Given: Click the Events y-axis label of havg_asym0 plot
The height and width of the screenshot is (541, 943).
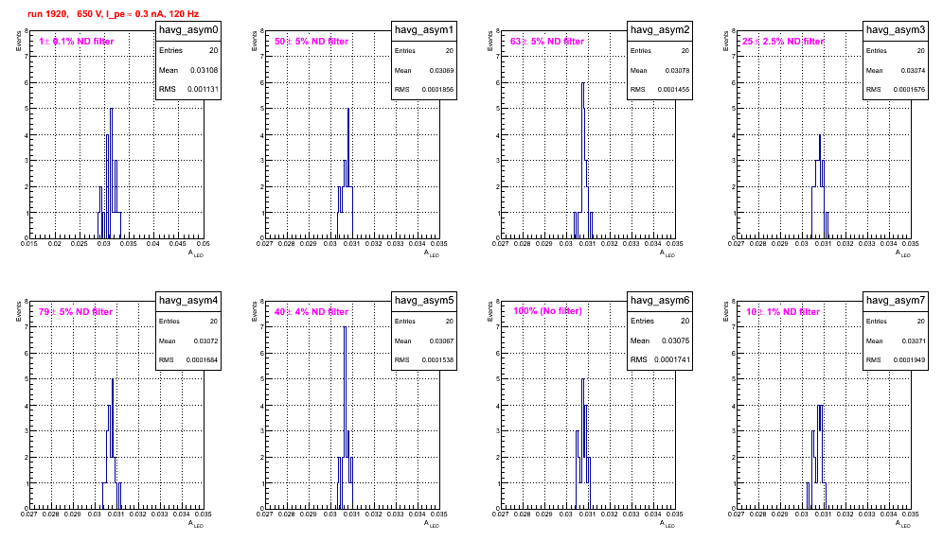Looking at the screenshot, I should (19, 42).
